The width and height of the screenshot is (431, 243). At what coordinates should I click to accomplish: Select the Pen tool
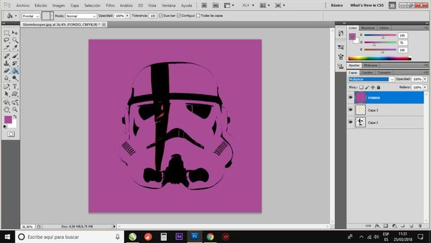click(x=7, y=87)
